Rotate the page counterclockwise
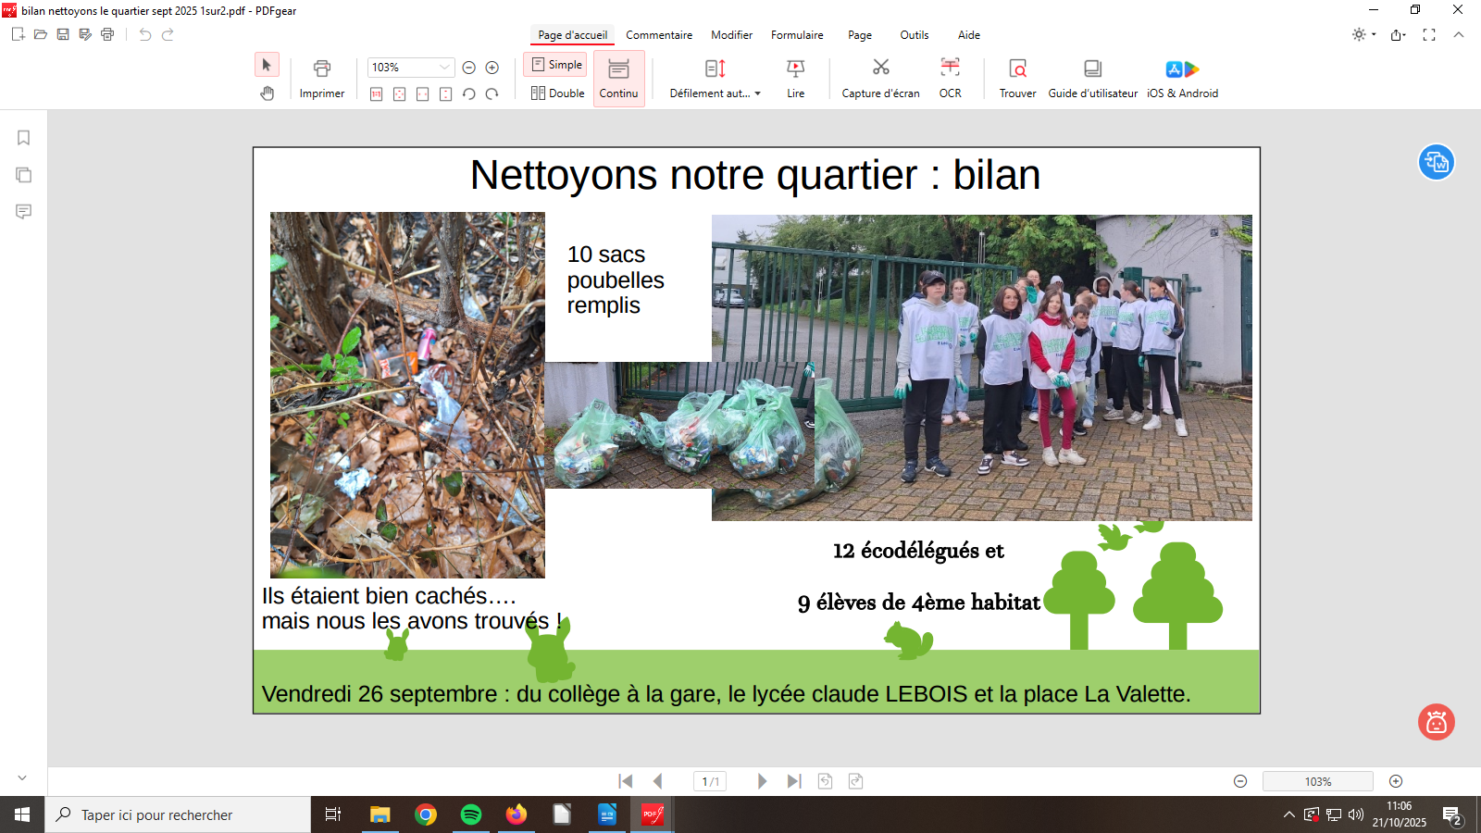Viewport: 1481px width, 833px height. (x=469, y=93)
